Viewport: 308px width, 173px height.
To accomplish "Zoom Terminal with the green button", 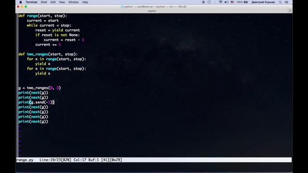I will (x=26, y=7).
